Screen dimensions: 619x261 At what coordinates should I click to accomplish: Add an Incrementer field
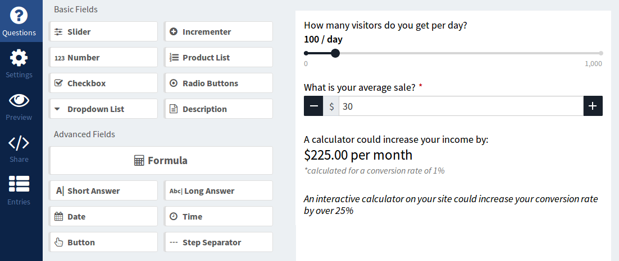coord(219,32)
